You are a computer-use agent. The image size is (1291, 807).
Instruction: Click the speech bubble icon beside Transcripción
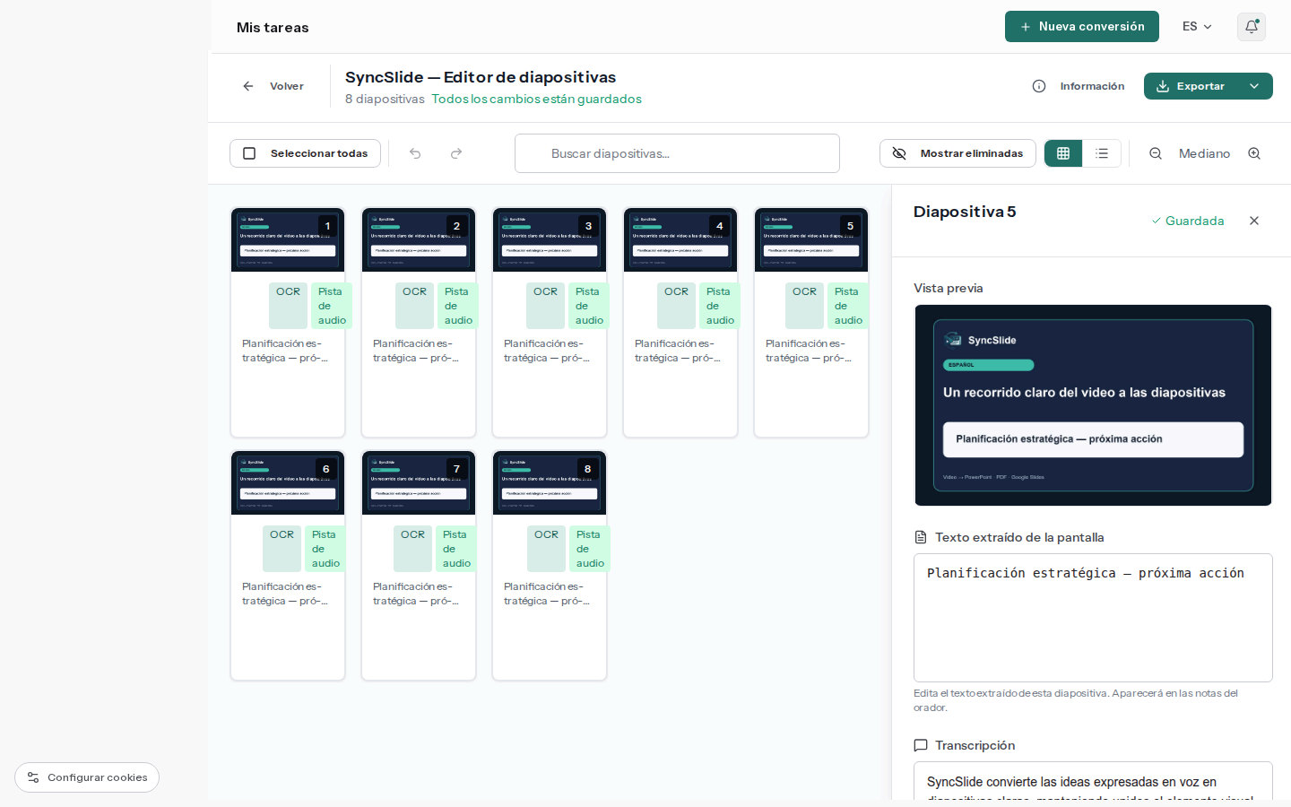(x=920, y=745)
